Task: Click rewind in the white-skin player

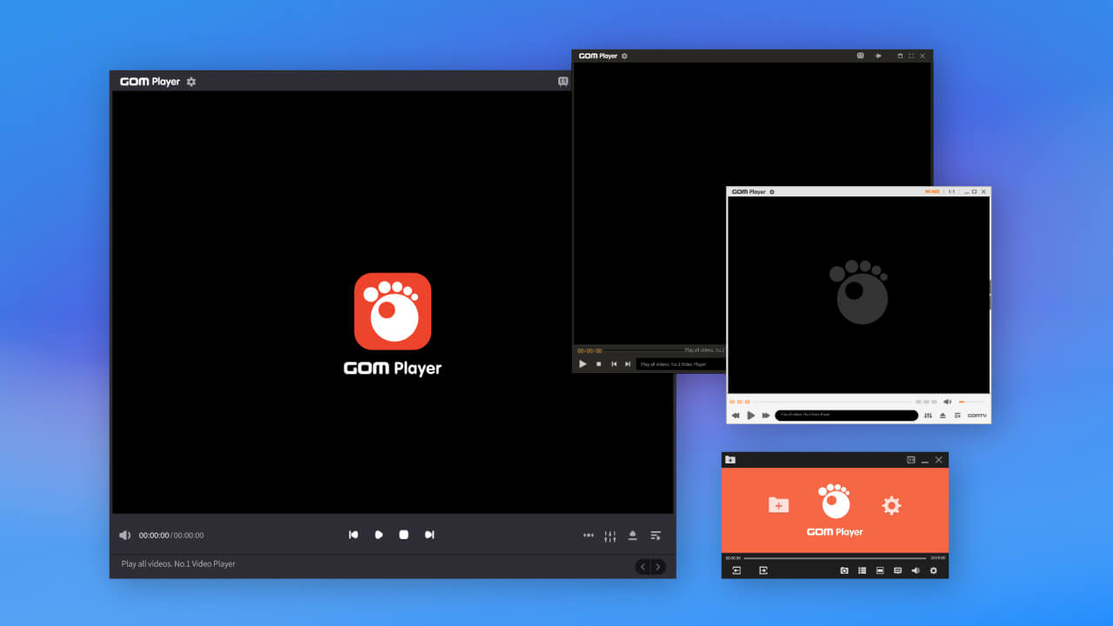Action: [x=736, y=416]
